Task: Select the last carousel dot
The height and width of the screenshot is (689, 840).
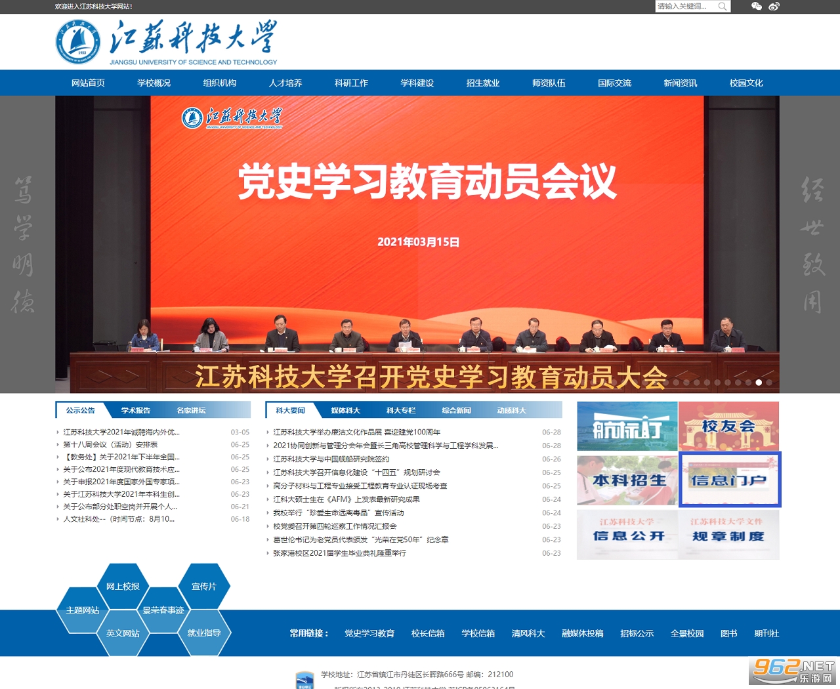Action: pyautogui.click(x=769, y=382)
